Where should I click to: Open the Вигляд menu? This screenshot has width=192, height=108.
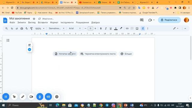[32, 22]
